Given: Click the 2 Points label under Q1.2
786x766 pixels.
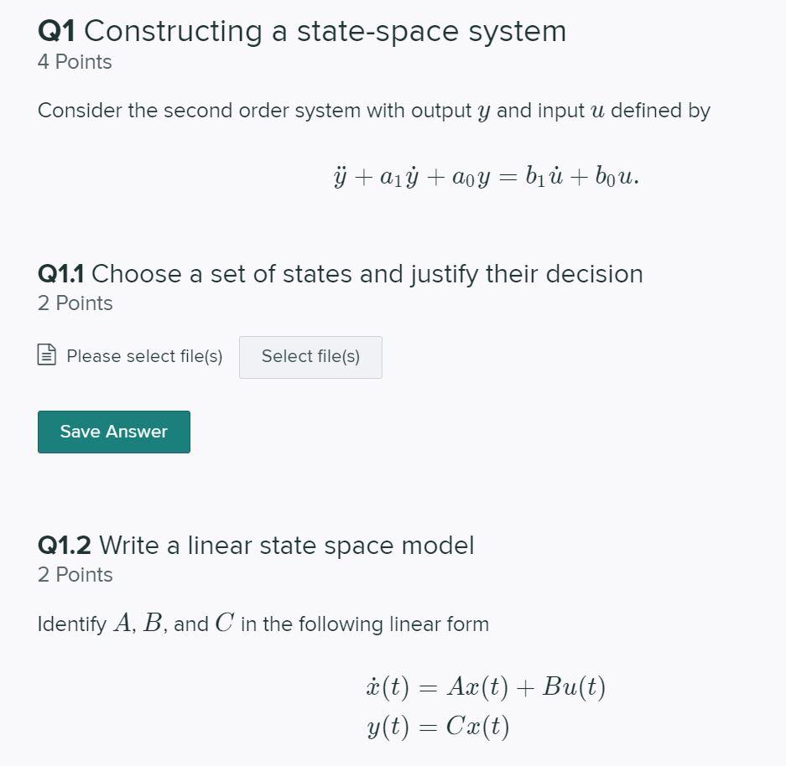Looking at the screenshot, I should (75, 575).
